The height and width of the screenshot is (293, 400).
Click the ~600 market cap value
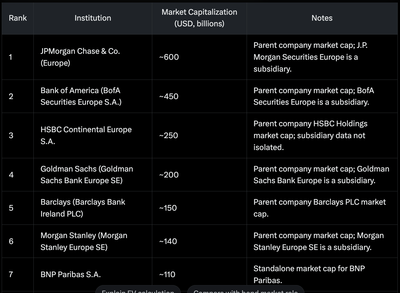tap(169, 57)
